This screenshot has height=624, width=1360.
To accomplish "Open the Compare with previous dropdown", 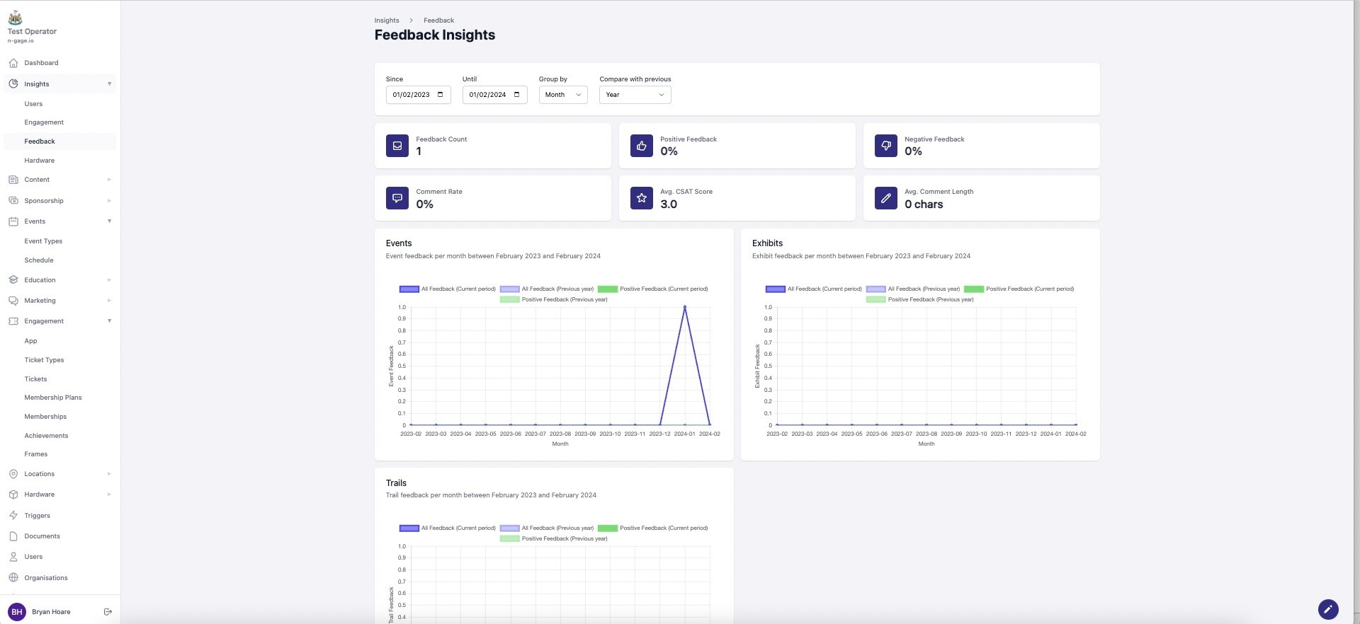I will [635, 95].
